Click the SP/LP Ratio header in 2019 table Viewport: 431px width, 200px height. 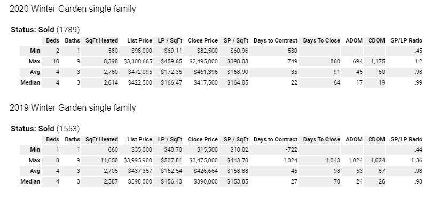(x=406, y=139)
